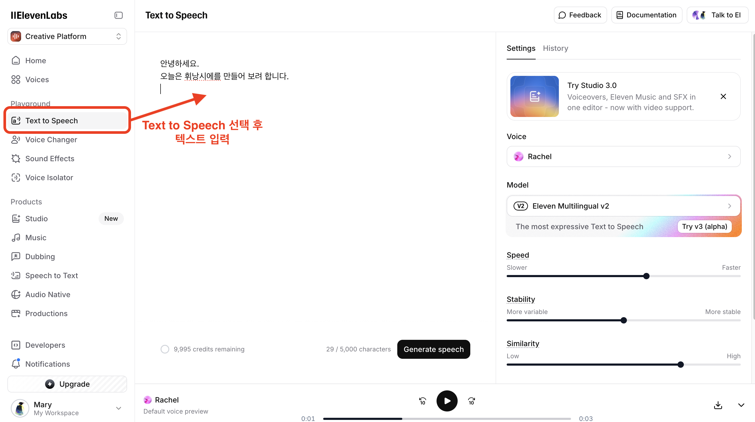The image size is (755, 422).
Task: Open the Rachel voice selector chevron
Action: tap(729, 156)
